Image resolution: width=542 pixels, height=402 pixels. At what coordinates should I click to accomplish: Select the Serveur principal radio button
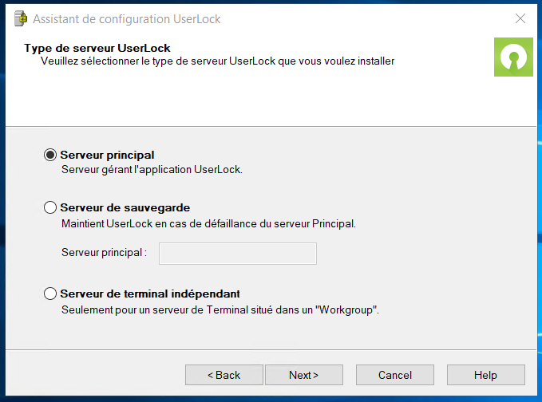click(50, 155)
